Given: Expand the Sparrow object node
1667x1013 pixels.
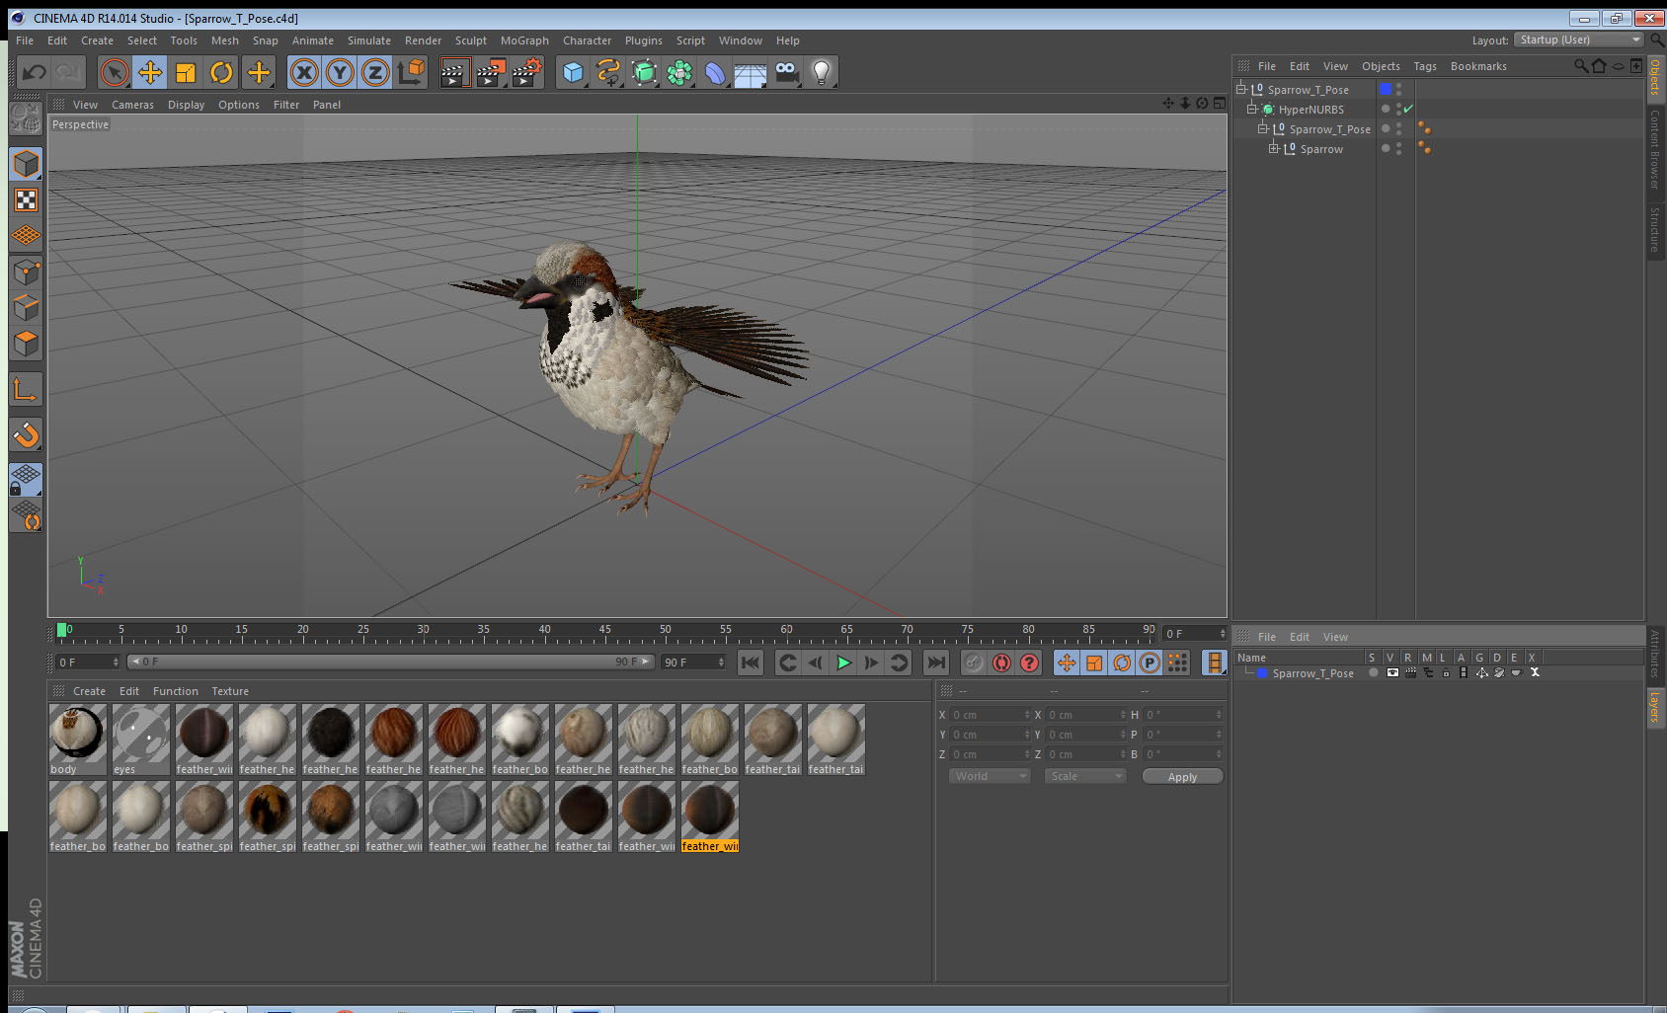Looking at the screenshot, I should pyautogui.click(x=1274, y=148).
